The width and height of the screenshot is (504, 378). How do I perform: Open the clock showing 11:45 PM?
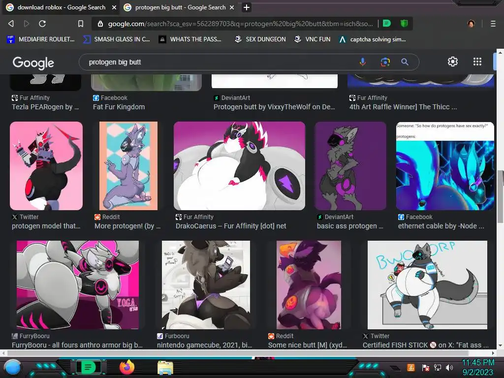point(478,363)
